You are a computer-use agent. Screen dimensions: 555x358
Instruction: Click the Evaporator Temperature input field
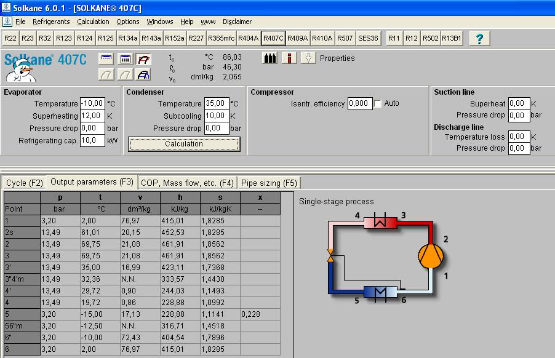92,104
